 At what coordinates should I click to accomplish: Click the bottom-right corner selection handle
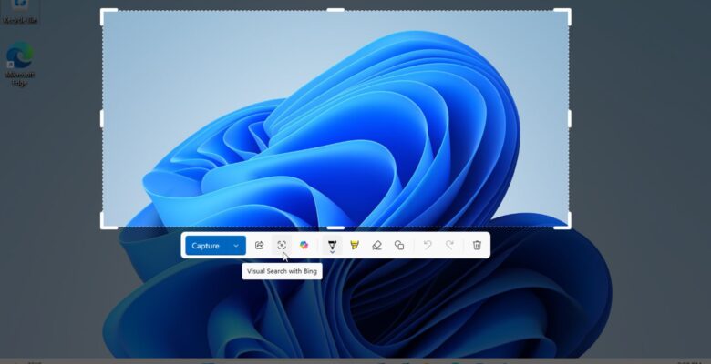[x=569, y=227]
